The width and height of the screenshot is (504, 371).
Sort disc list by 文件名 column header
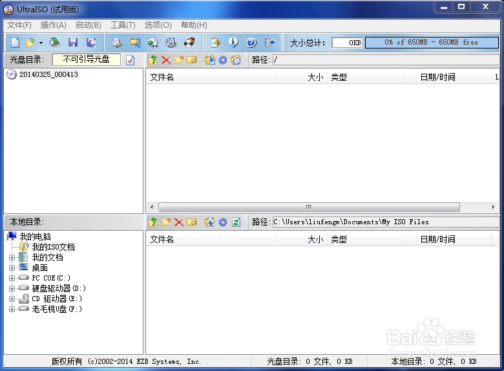pos(211,77)
